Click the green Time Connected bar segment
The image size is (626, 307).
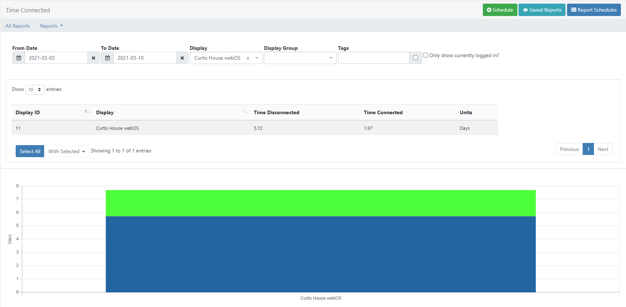(321, 203)
